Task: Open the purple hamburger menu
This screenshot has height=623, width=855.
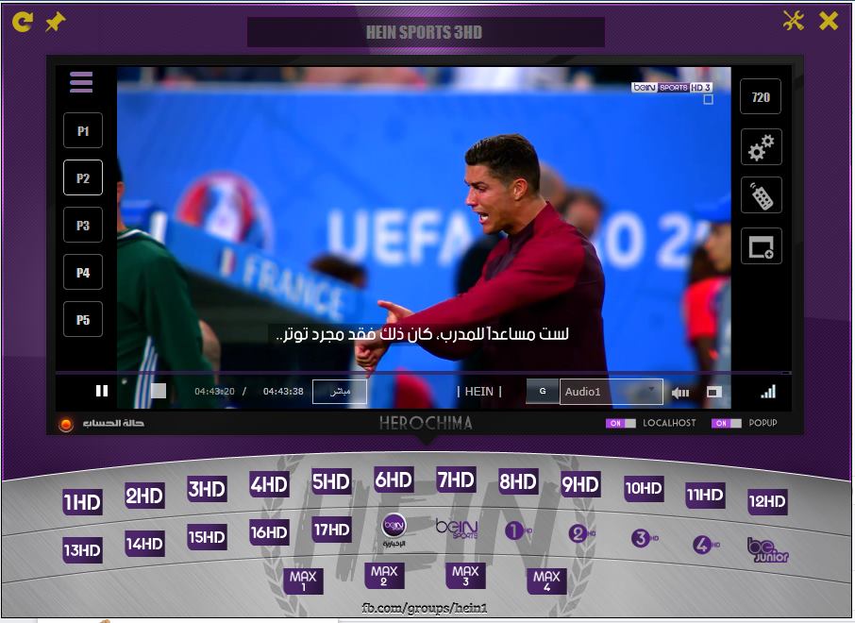Action: click(81, 82)
